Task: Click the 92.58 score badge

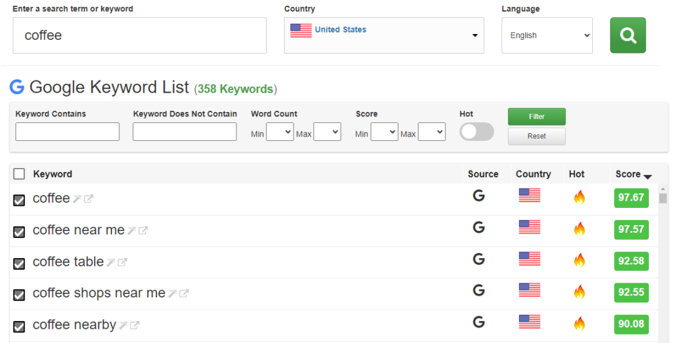Action: (x=631, y=261)
